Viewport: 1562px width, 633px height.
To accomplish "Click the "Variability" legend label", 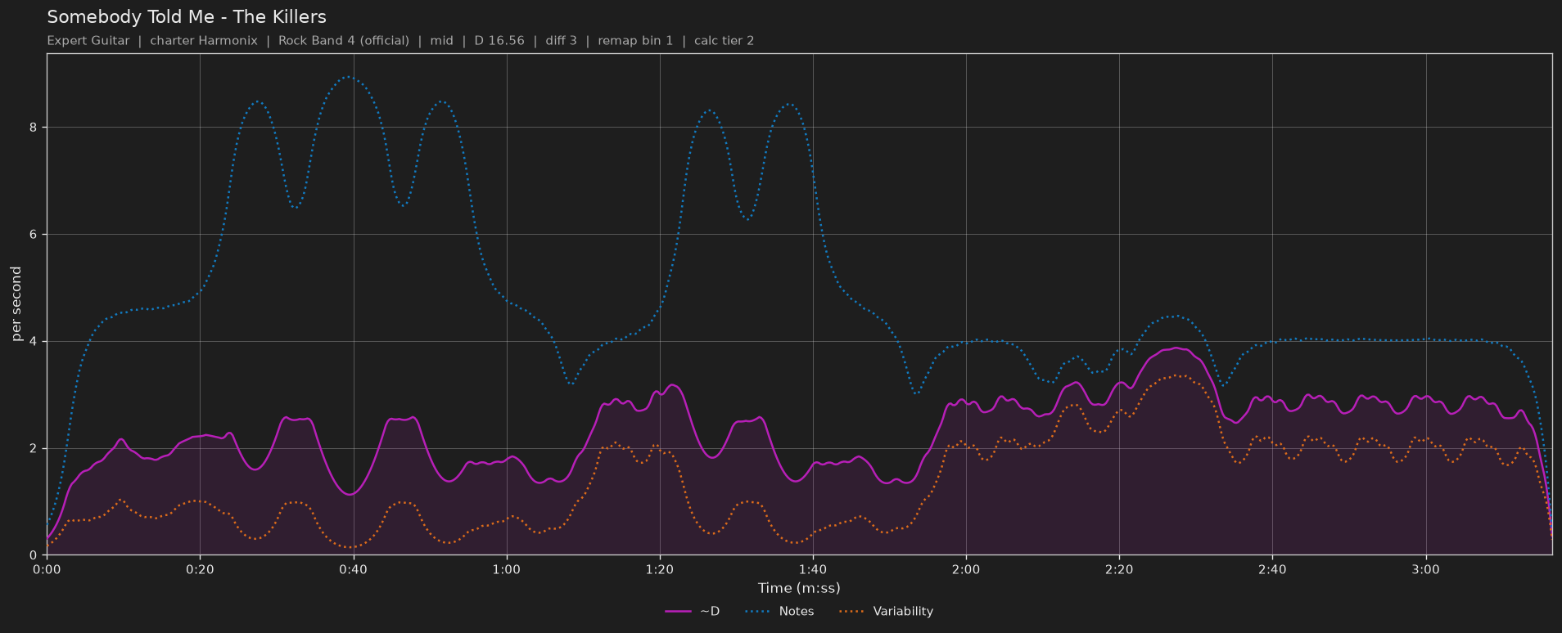I will 903,612.
